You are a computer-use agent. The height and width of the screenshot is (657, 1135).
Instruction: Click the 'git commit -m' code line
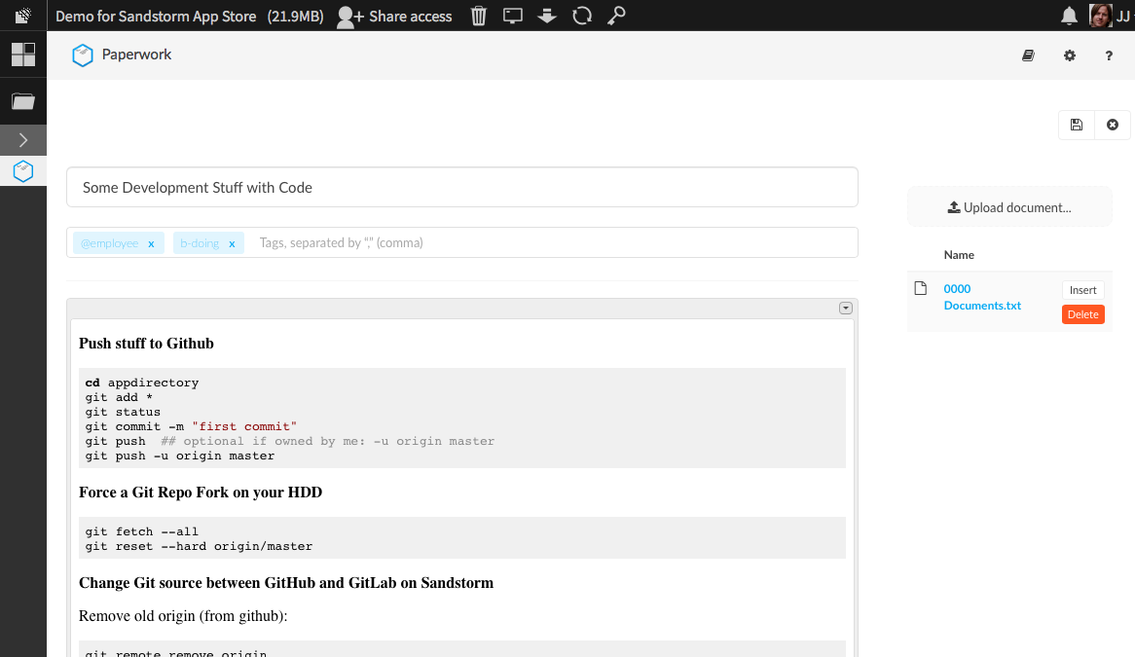tap(191, 427)
